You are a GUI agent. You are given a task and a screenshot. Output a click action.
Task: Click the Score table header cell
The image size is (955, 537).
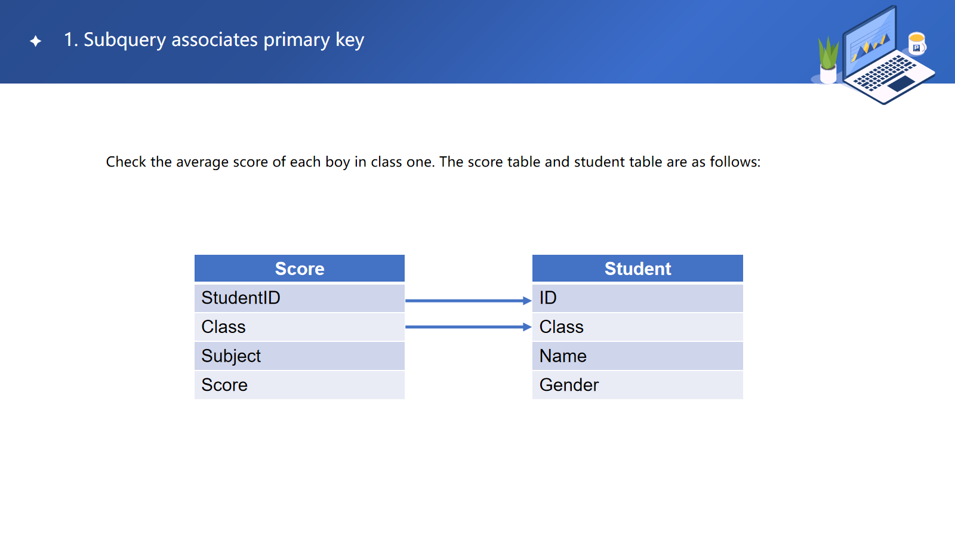pos(300,268)
